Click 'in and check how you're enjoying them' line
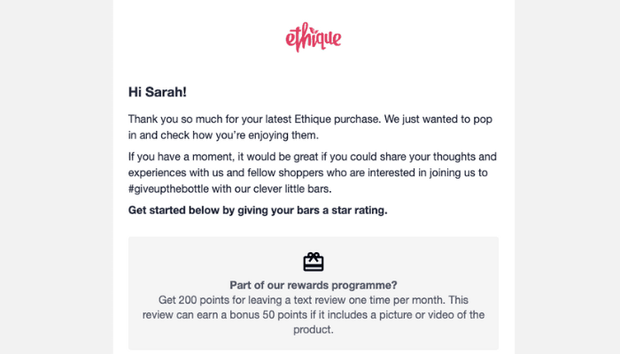Viewport: 620px width, 354px height. (223, 135)
